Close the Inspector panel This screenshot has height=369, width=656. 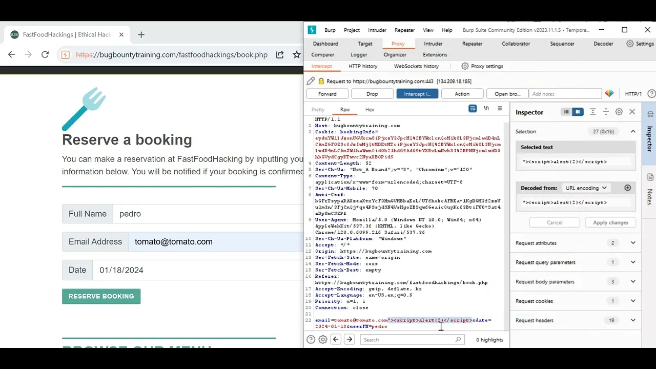coord(632,112)
